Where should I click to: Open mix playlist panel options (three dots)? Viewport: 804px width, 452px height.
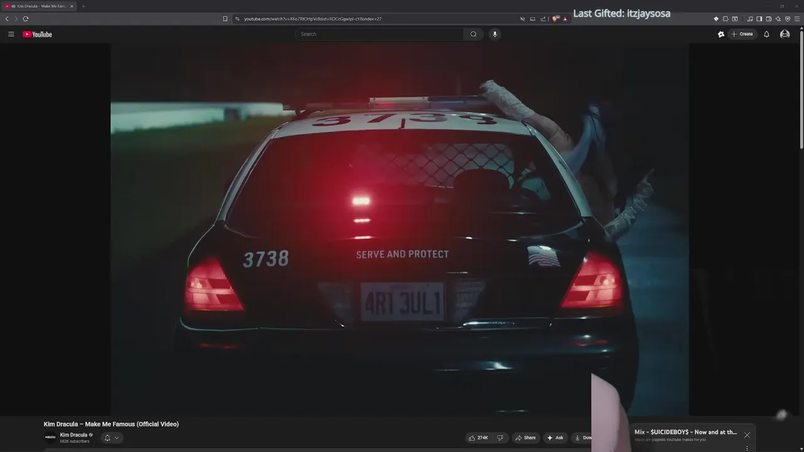tap(747, 448)
